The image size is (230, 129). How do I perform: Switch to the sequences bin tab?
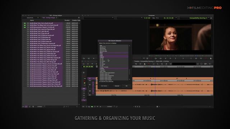tap(30, 18)
